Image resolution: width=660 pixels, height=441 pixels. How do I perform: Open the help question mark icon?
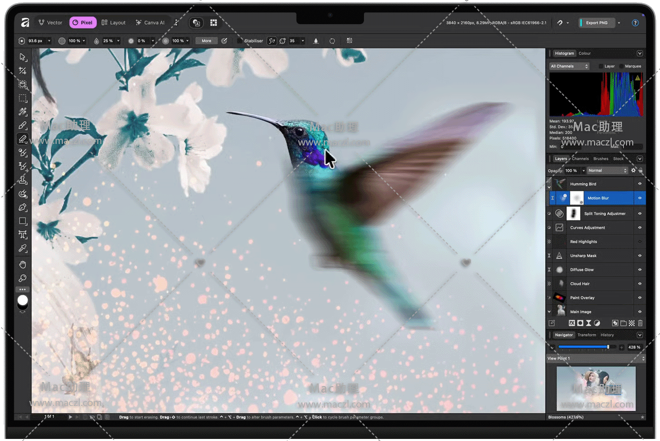pos(635,23)
